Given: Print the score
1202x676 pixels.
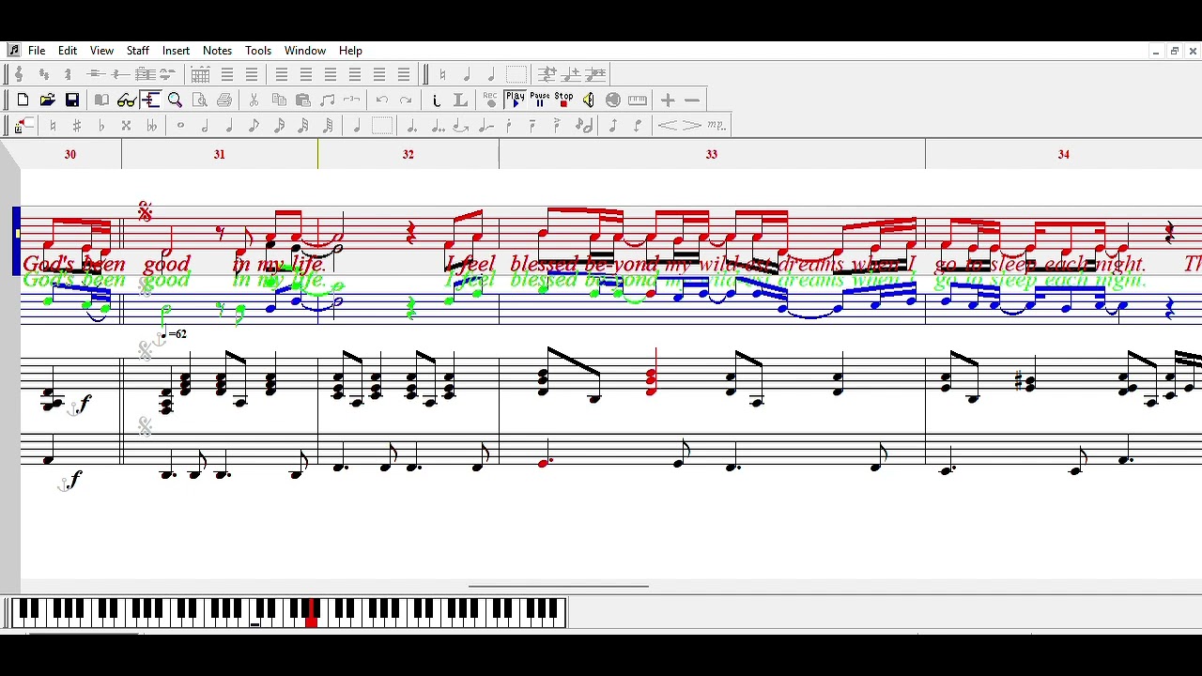Looking at the screenshot, I should (x=224, y=100).
